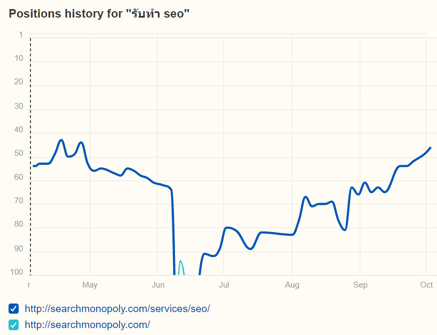Click the Oct label on the x-axis

click(x=426, y=285)
